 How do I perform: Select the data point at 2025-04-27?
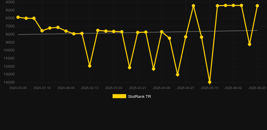(x=186, y=37)
